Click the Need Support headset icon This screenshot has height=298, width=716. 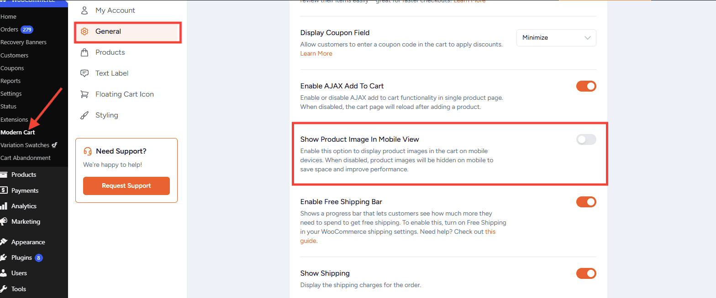(x=88, y=151)
